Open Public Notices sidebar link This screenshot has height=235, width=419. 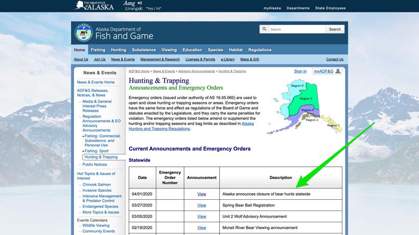(x=95, y=164)
